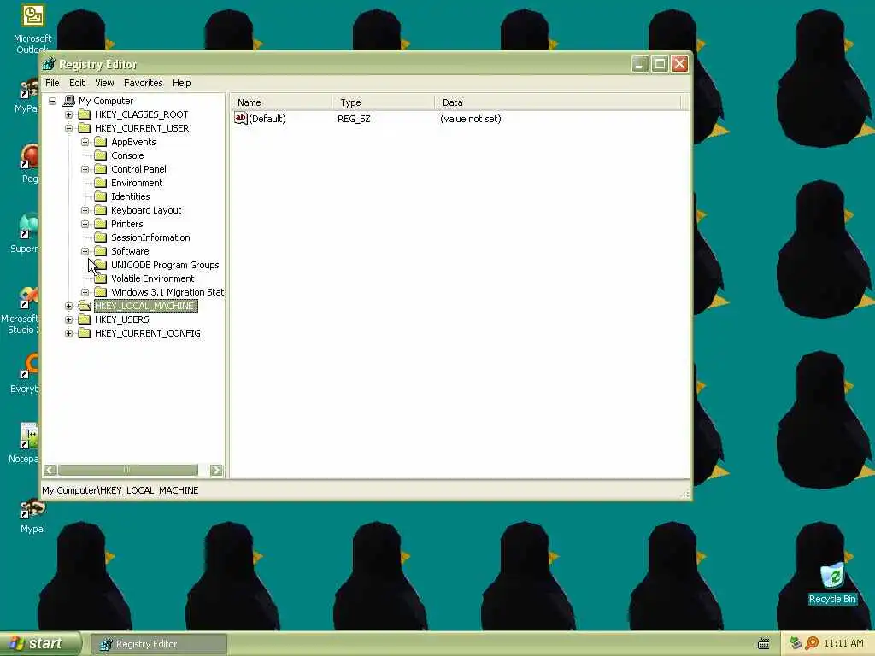Select the Volatile Environment key label
Image resolution: width=875 pixels, height=656 pixels.
point(152,278)
